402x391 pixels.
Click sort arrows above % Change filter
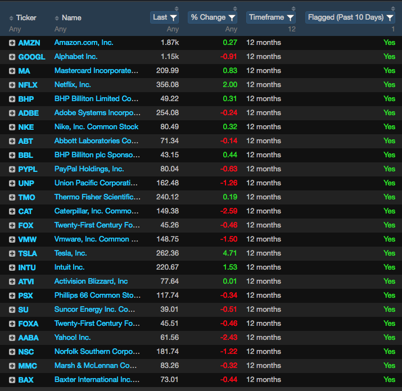[235, 9]
